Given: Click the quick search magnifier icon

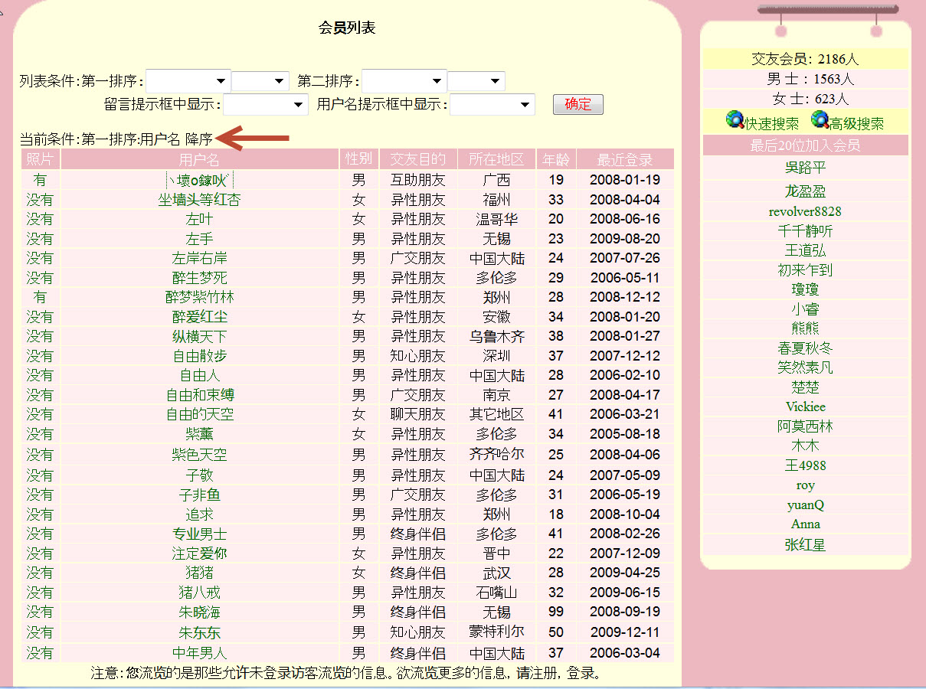Looking at the screenshot, I should coord(735,120).
